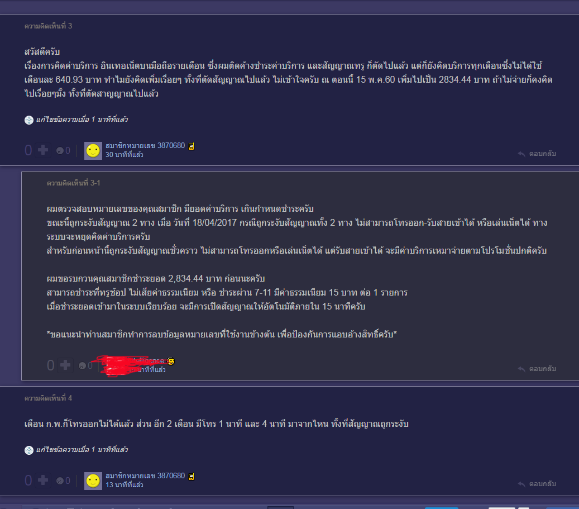This screenshot has width=579, height=509.
Task: Click the mobile badge icon beside comment 4 username
Action: (192, 477)
